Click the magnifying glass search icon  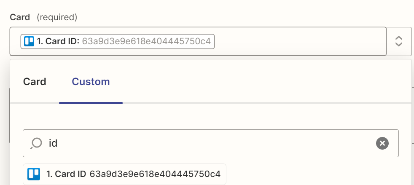point(36,144)
